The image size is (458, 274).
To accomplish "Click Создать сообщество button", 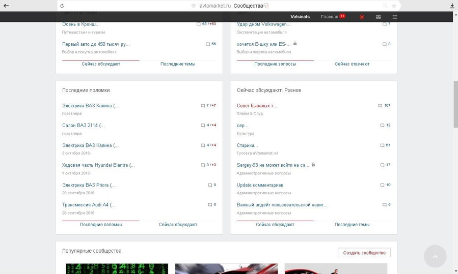I will (364, 253).
